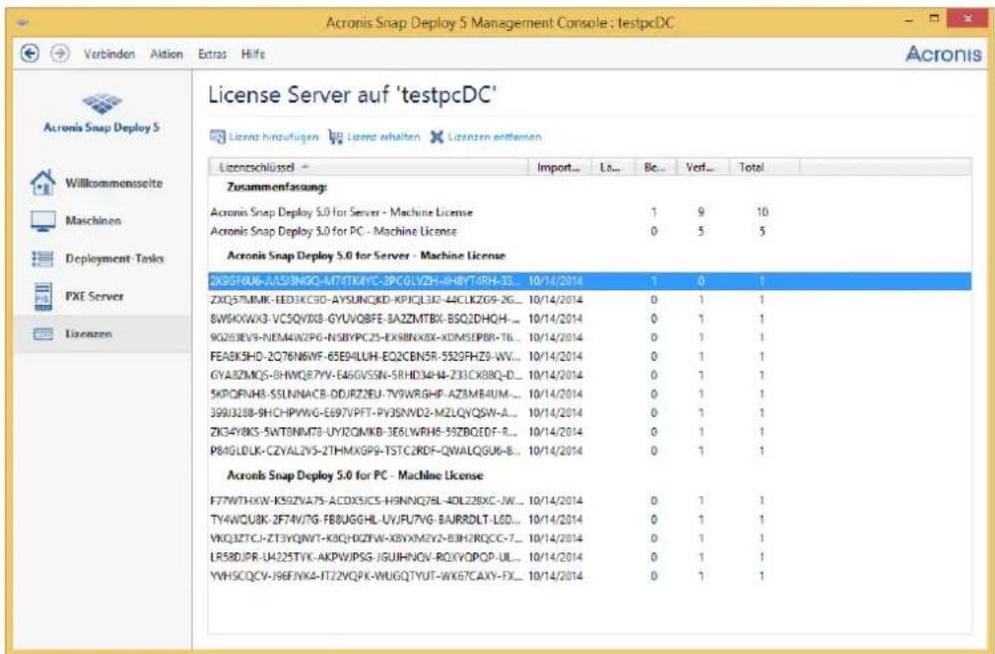995x654 pixels.
Task: Click Lizenz hinzufügen link
Action: pyautogui.click(x=273, y=137)
